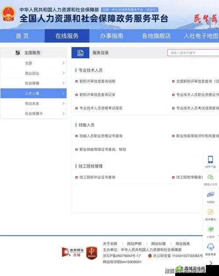219x276 pixels.
Task: Click 网站声明 footer link
Action: pos(134,244)
